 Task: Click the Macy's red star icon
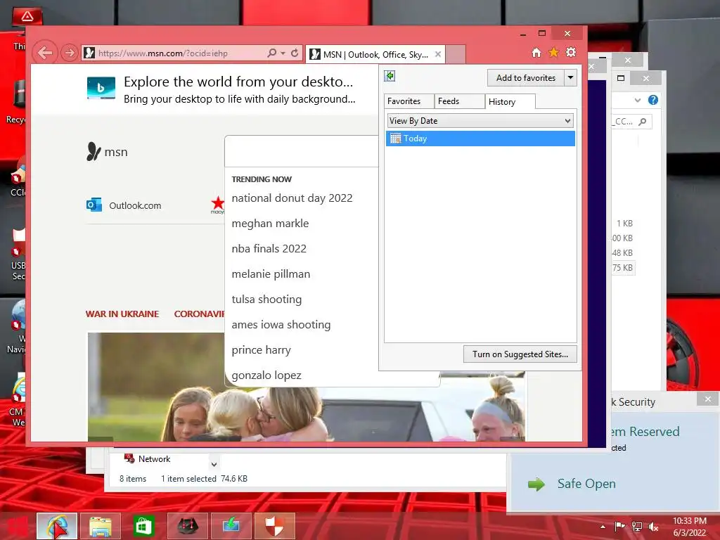(x=217, y=204)
